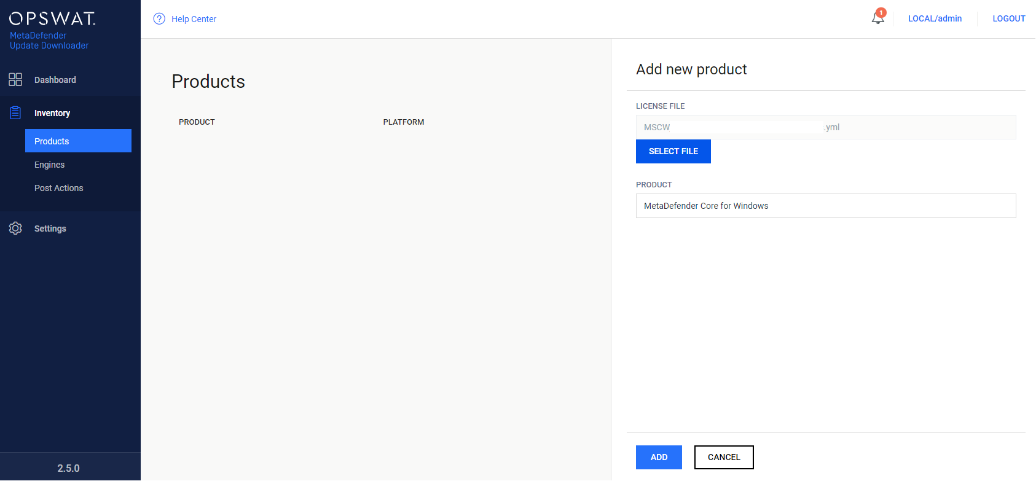Click the OPSWAT logo
The width and height of the screenshot is (1036, 481).
(x=52, y=18)
